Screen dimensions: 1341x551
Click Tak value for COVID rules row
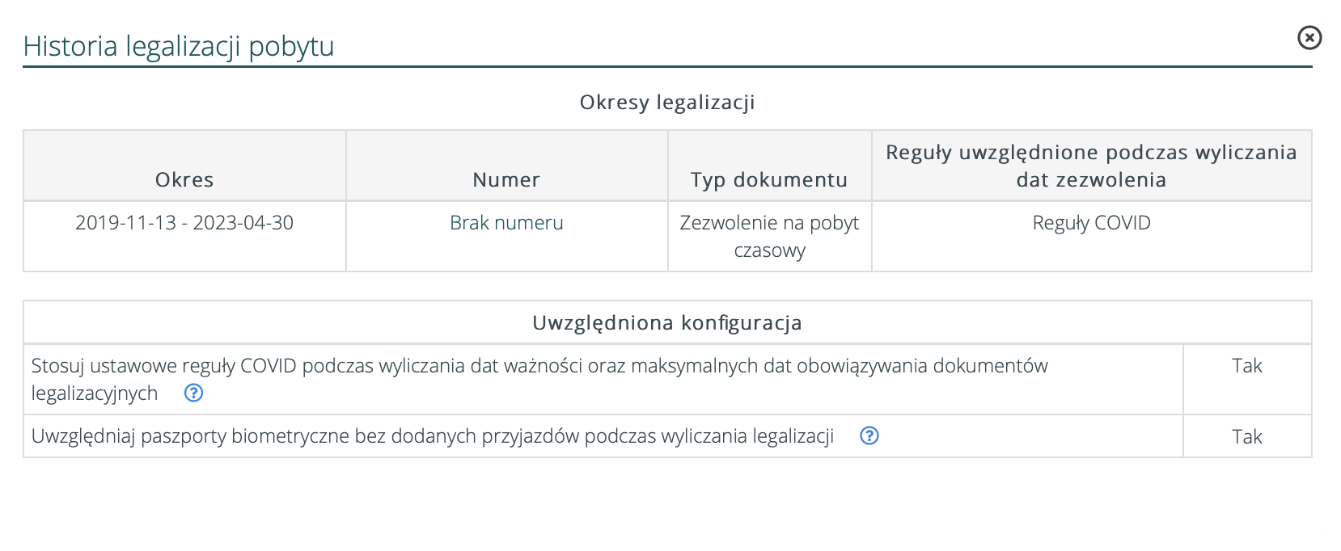point(1246,366)
